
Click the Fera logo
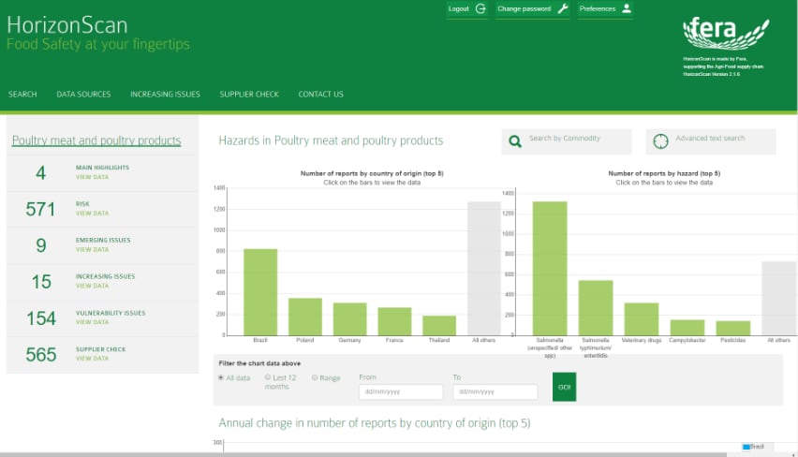[x=725, y=34]
